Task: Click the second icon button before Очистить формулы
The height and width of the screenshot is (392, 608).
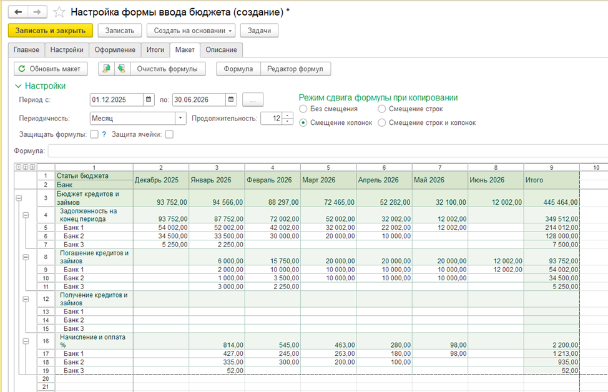Action: tap(122, 69)
